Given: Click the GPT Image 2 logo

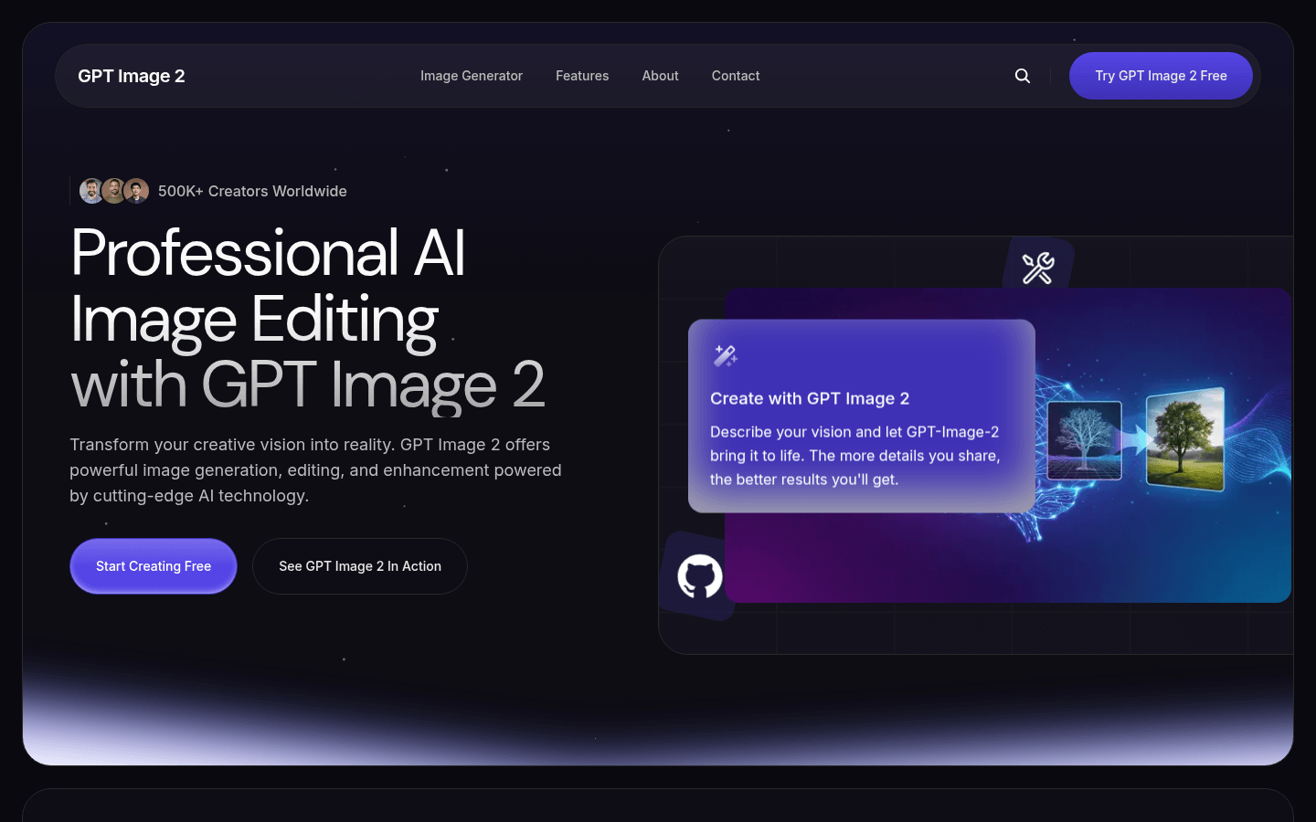Looking at the screenshot, I should [x=132, y=76].
